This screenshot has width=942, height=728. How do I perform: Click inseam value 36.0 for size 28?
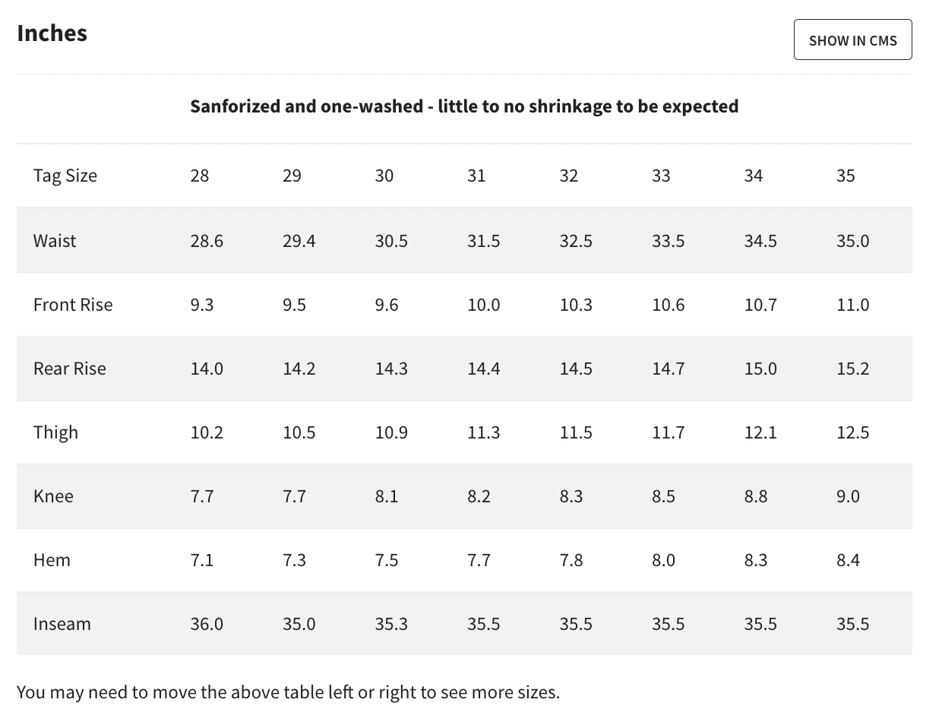[207, 624]
